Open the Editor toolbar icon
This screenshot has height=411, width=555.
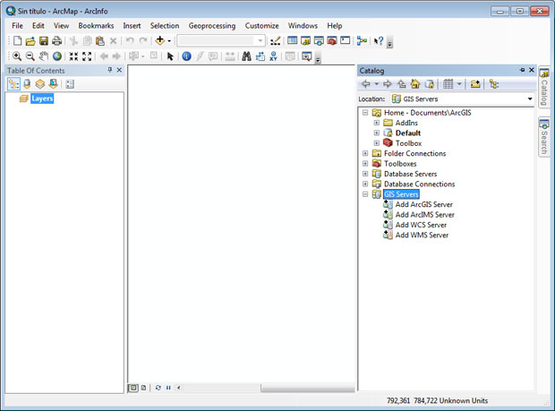coord(276,40)
